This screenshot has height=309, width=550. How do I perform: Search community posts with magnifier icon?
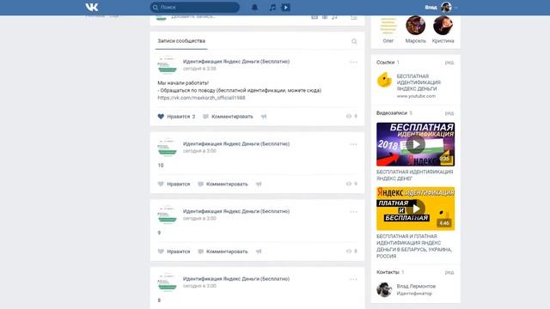[354, 41]
